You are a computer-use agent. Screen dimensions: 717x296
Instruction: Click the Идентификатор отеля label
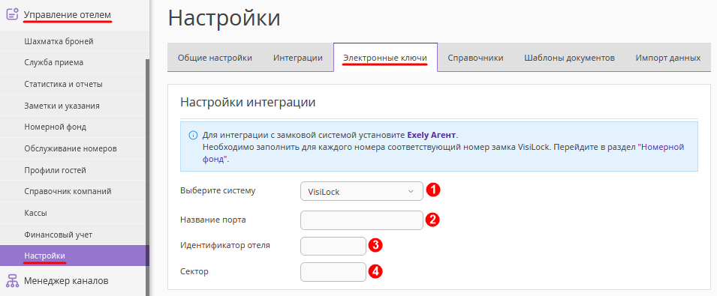click(225, 245)
